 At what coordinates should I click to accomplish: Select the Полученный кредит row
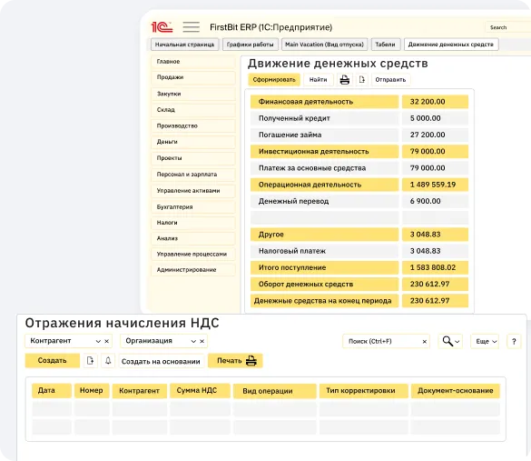[x=359, y=118]
